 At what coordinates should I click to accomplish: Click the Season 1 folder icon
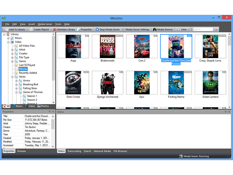point(24,96)
